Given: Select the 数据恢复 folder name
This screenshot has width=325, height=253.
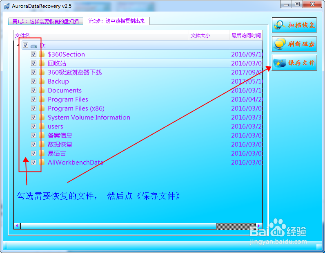Looking at the screenshot, I should [60, 144].
